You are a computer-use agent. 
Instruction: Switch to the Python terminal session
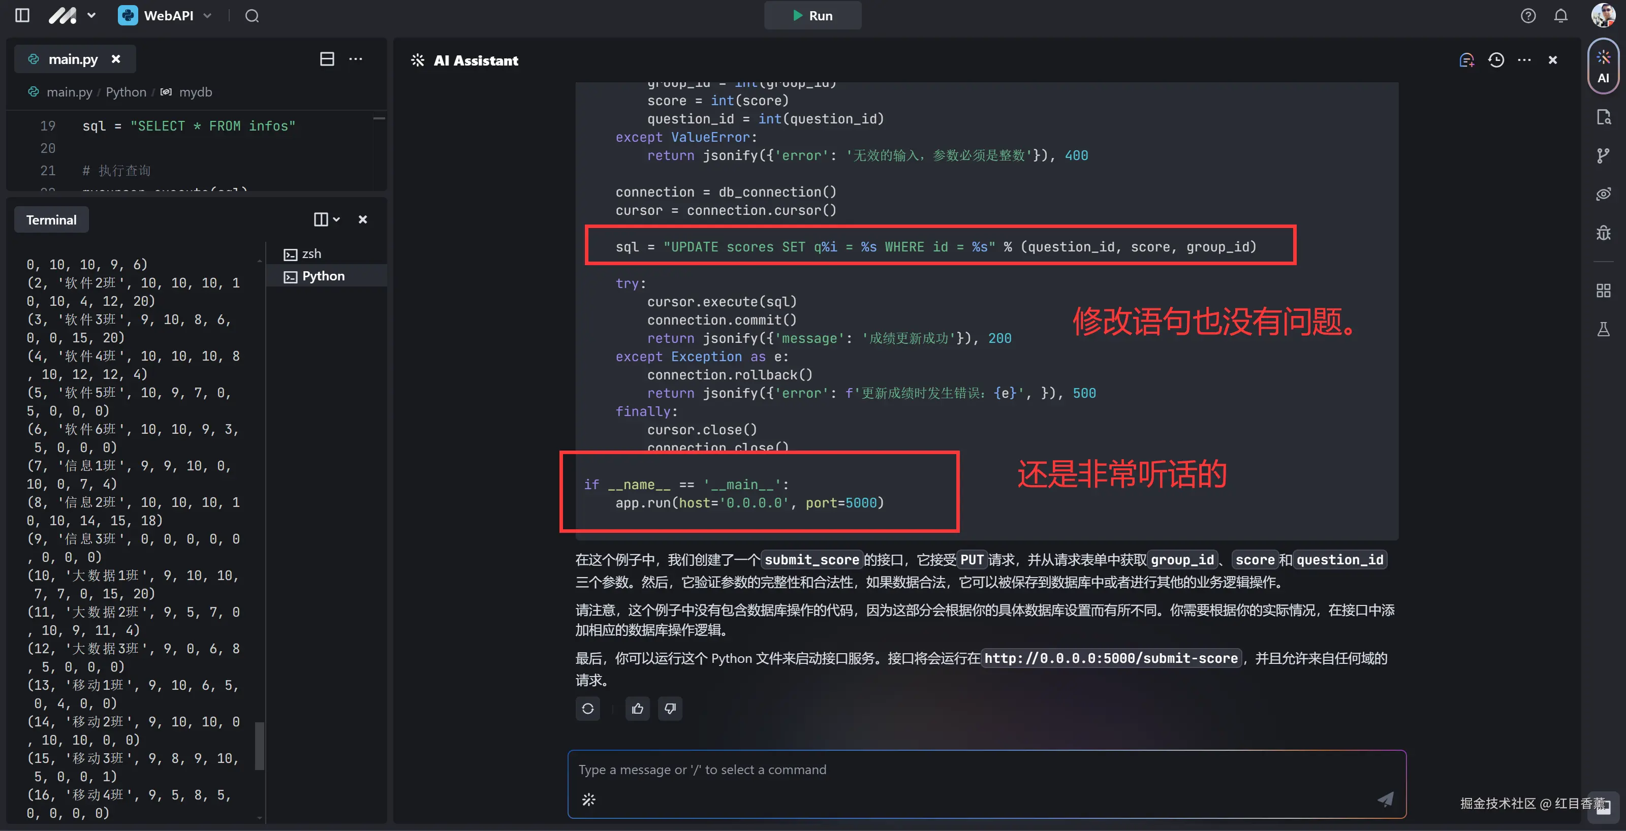click(323, 276)
